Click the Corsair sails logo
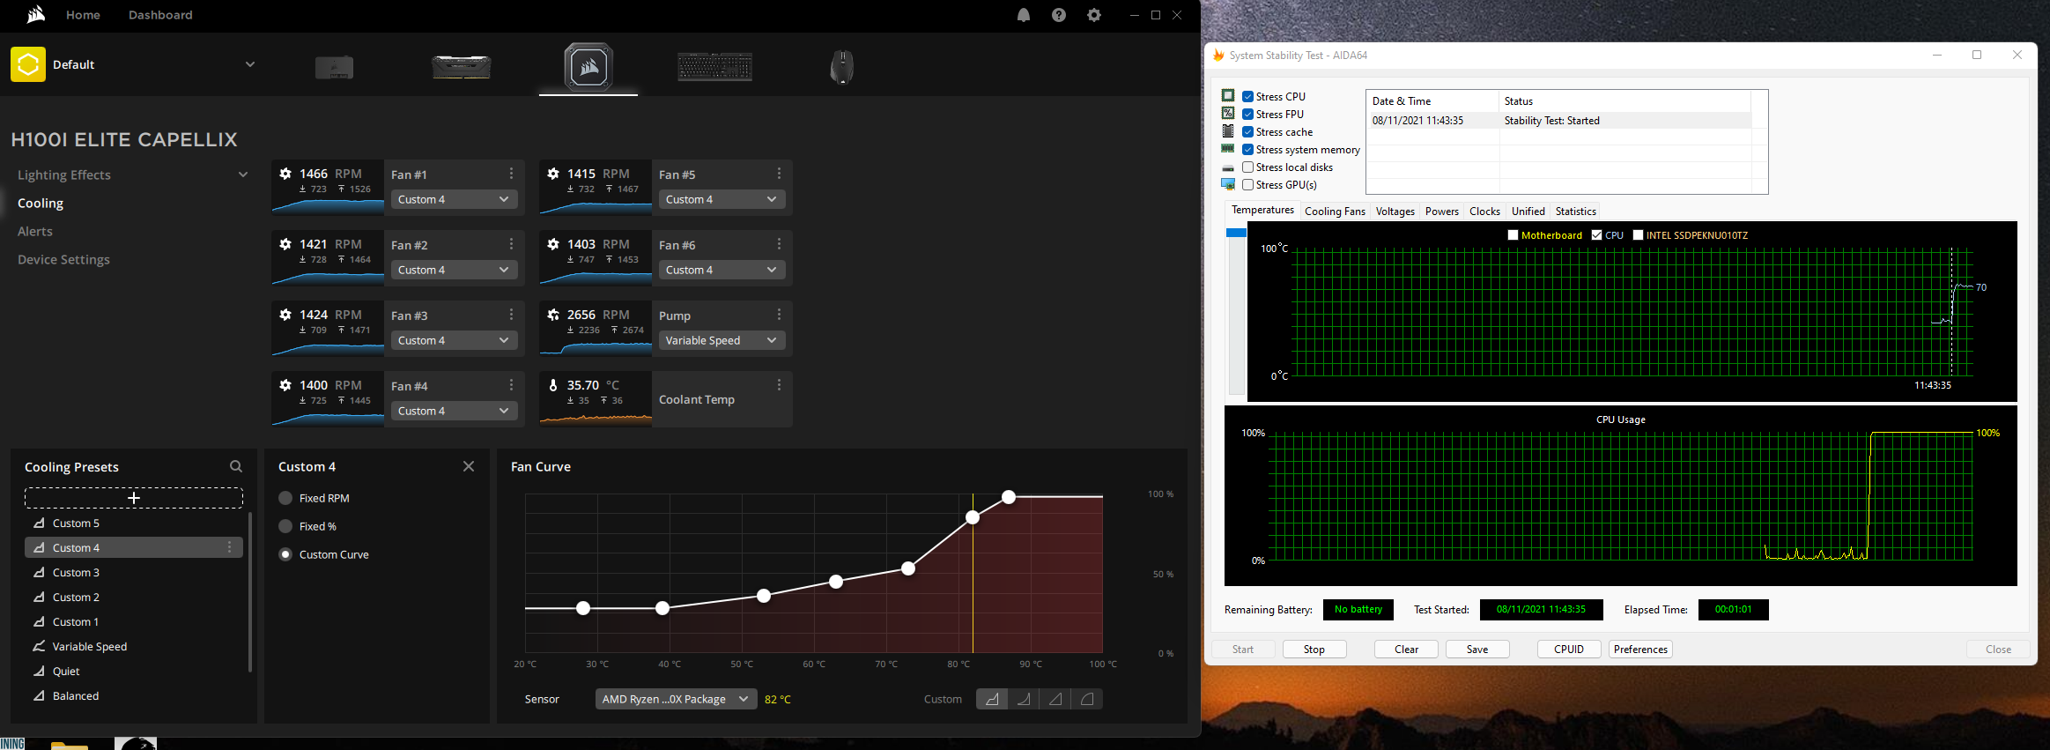 click(35, 14)
